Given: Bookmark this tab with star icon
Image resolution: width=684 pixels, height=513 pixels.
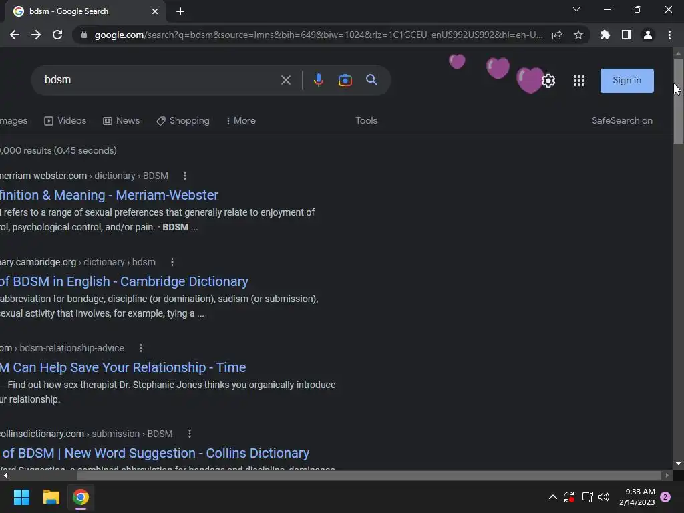Looking at the screenshot, I should pyautogui.click(x=578, y=35).
